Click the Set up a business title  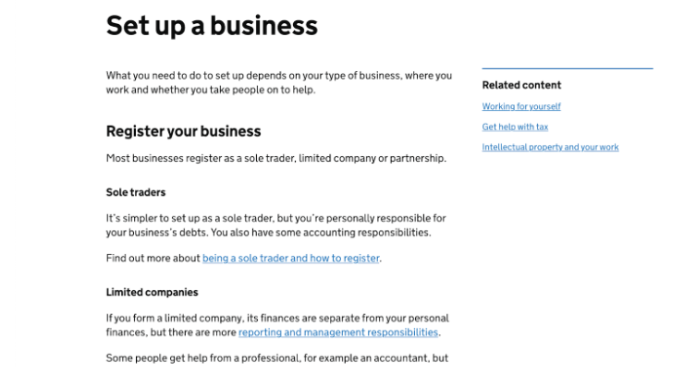coord(212,26)
